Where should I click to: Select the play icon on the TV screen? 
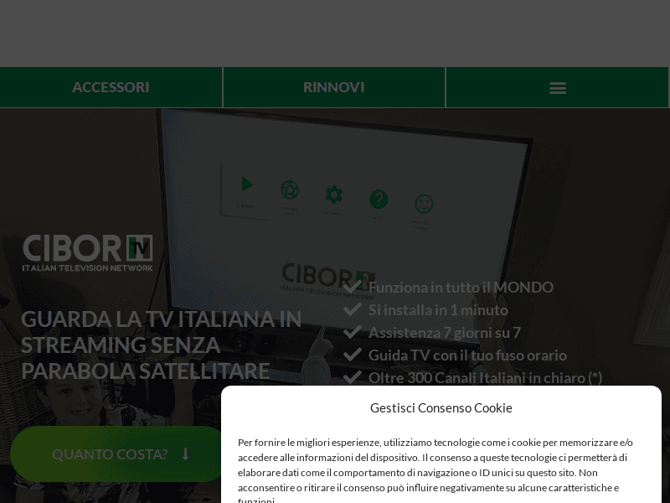point(246,184)
